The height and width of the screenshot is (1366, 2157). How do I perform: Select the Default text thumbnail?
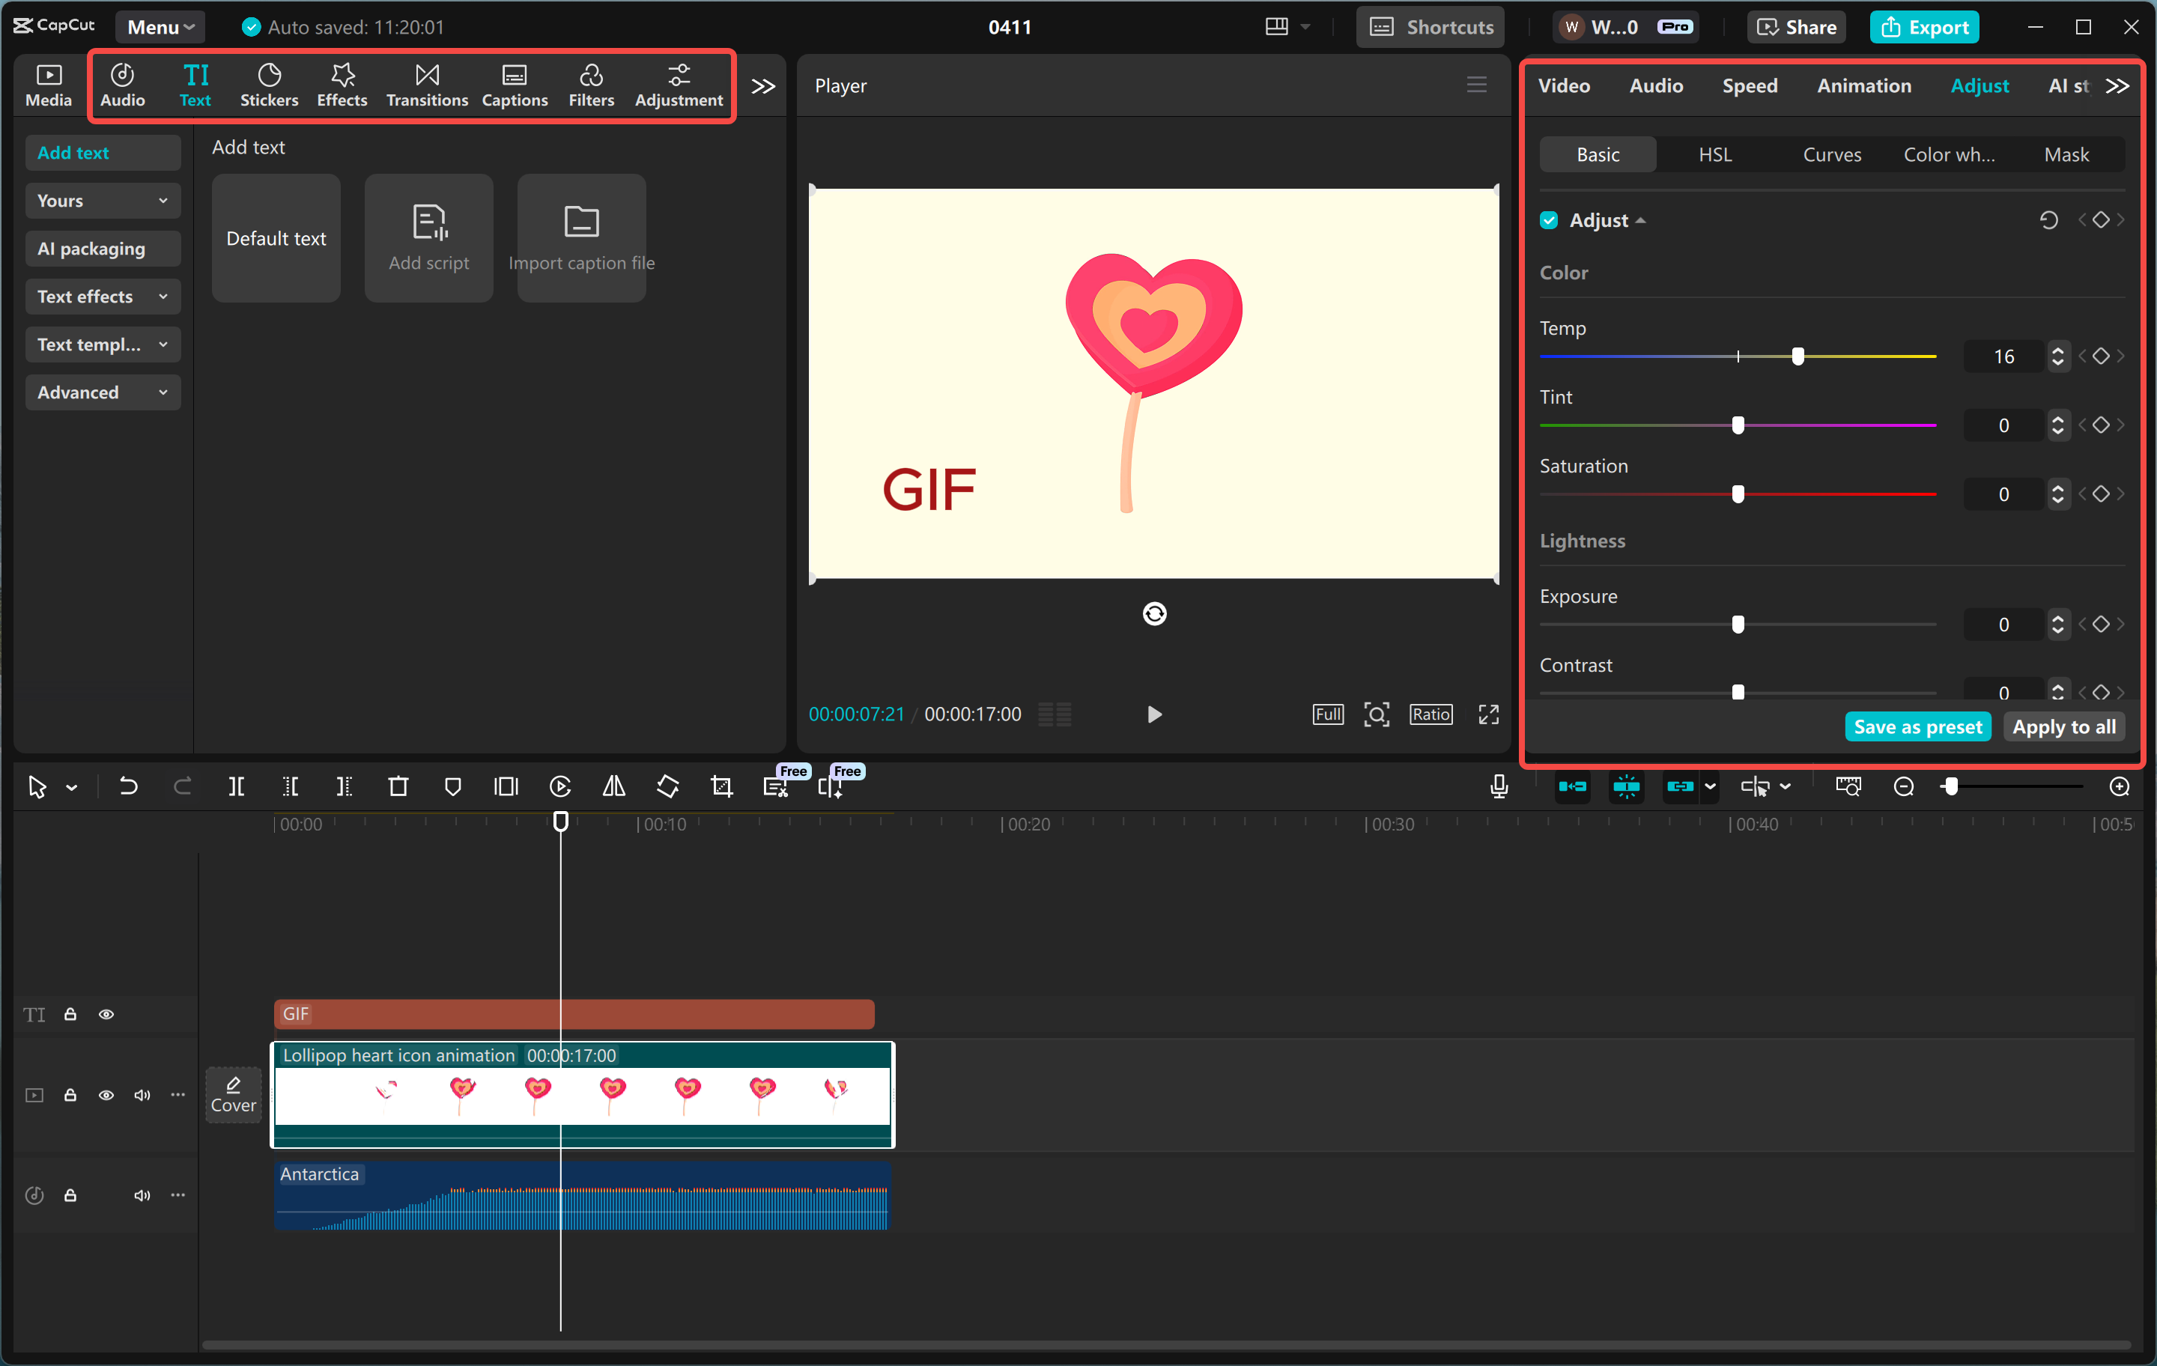275,238
